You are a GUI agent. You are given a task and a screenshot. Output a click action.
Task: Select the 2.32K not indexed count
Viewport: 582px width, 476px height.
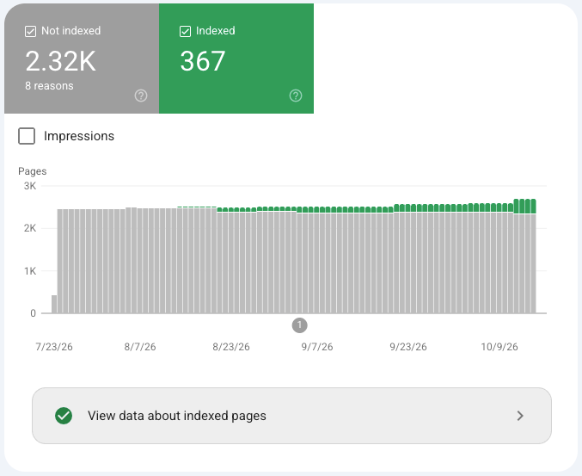[x=60, y=61]
